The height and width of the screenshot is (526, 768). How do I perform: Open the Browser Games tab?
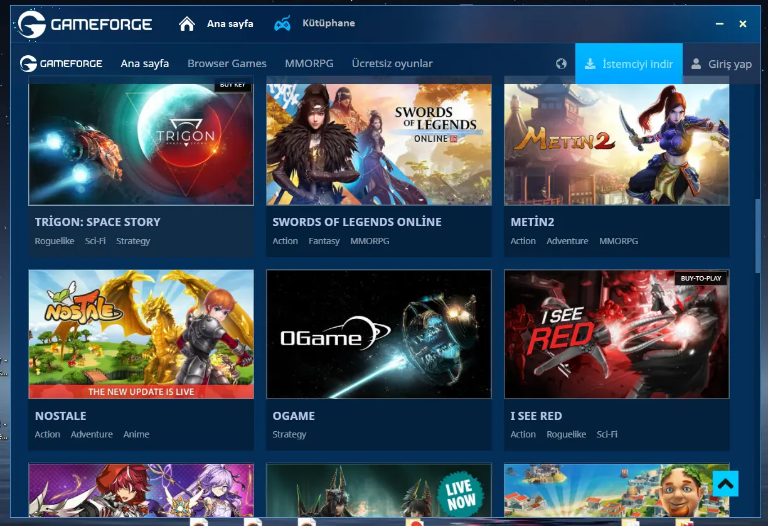click(227, 63)
